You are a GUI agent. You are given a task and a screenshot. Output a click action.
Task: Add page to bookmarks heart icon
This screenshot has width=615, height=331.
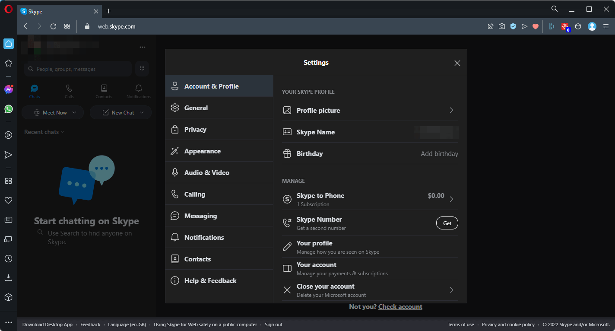536,26
